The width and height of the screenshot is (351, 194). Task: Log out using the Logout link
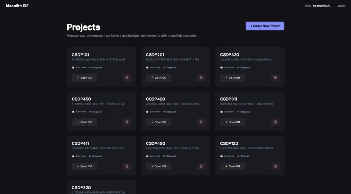pyautogui.click(x=341, y=6)
